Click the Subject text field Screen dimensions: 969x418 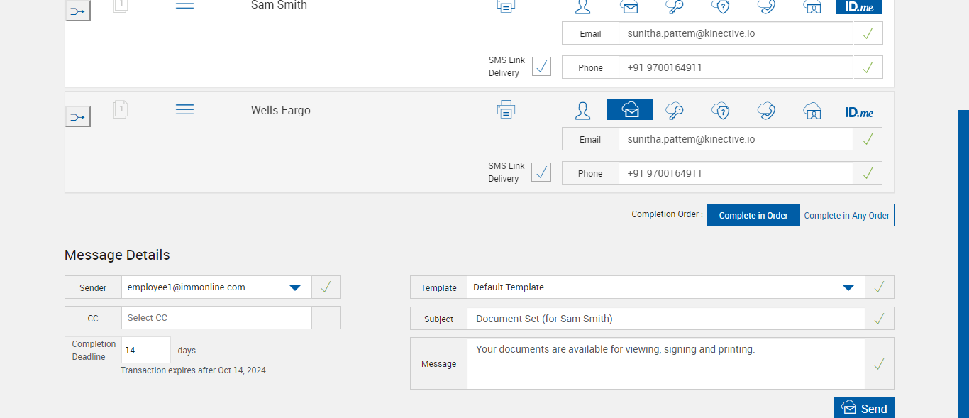[665, 319]
